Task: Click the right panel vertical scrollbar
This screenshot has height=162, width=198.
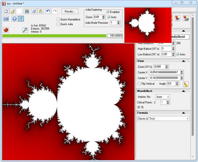Action: click(x=193, y=77)
